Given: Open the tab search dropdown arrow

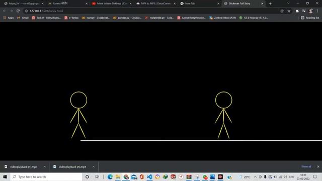Looking at the screenshot, I should click(288, 4).
